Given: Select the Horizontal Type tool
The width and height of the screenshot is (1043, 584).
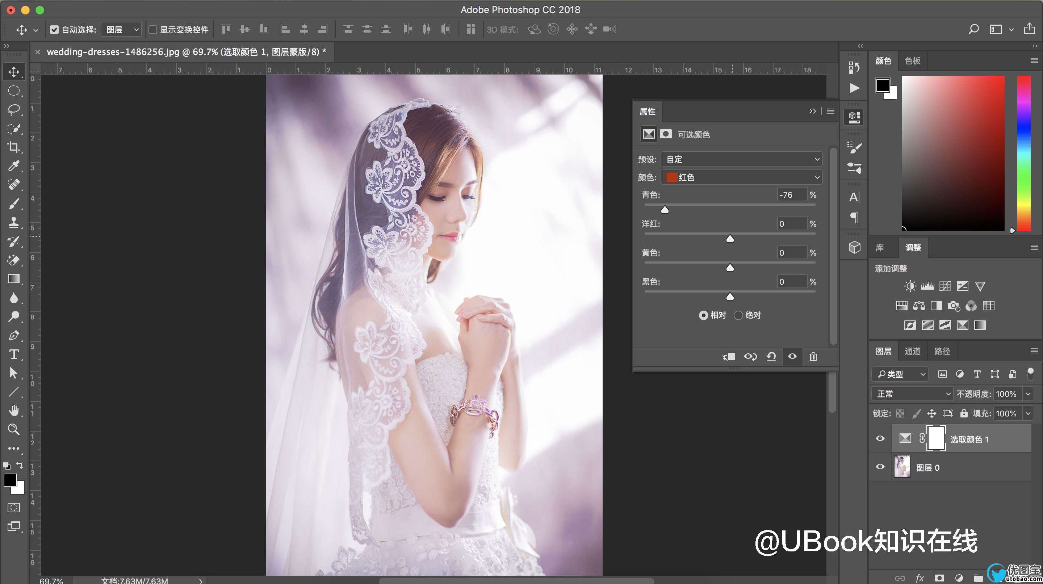Looking at the screenshot, I should pos(14,354).
